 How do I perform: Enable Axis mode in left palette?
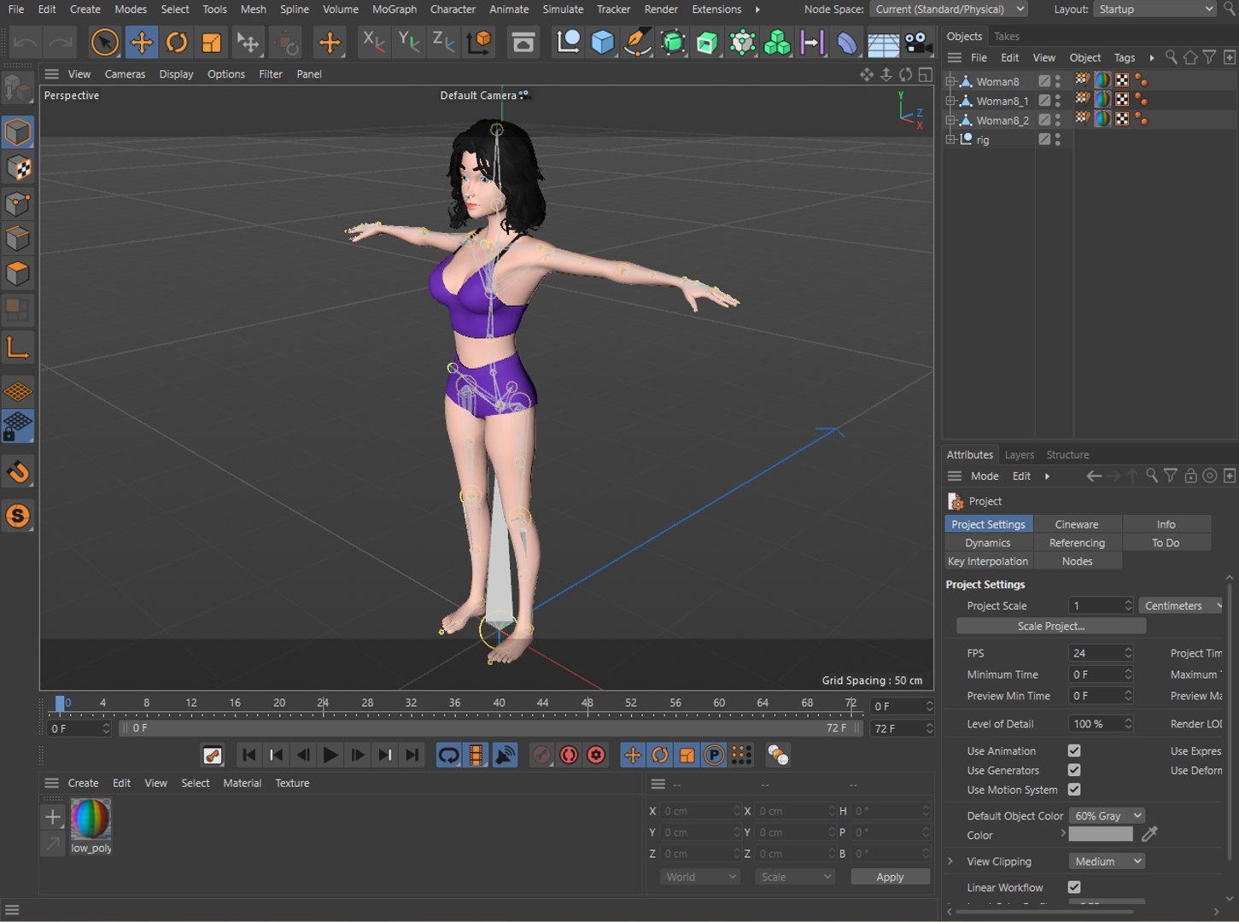(x=18, y=347)
